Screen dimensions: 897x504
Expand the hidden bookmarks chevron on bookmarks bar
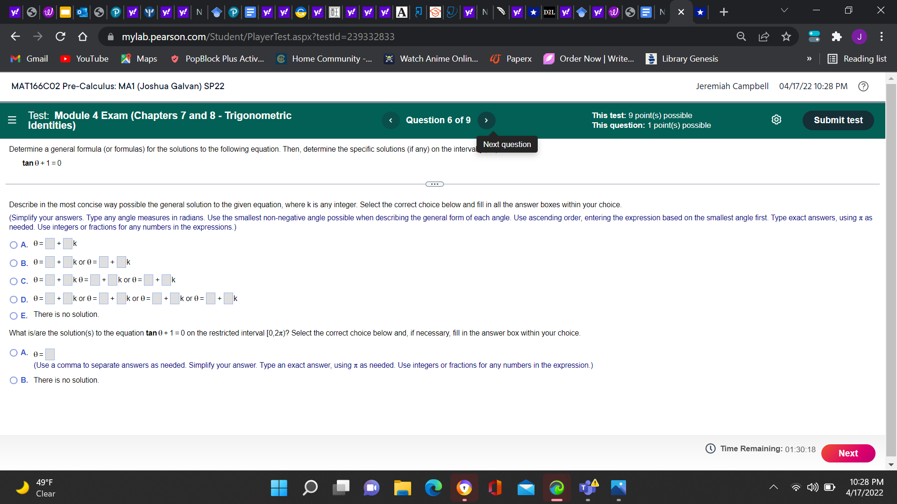(x=810, y=59)
